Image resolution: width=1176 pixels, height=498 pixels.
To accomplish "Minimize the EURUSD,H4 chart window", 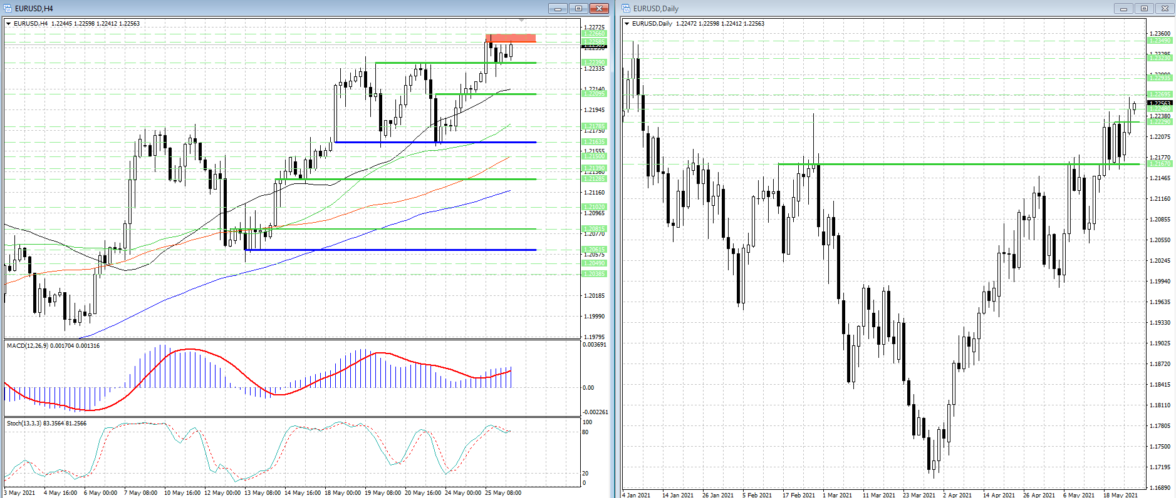I will click(557, 8).
